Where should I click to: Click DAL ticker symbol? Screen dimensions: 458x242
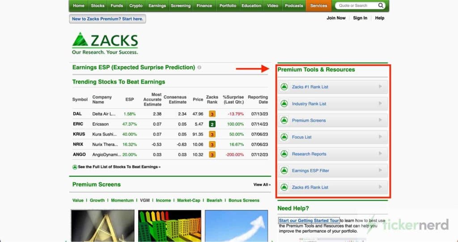click(77, 114)
